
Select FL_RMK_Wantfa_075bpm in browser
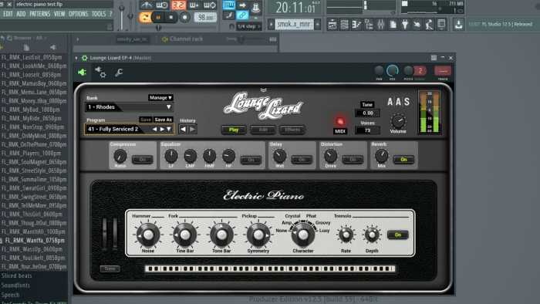tap(35, 241)
